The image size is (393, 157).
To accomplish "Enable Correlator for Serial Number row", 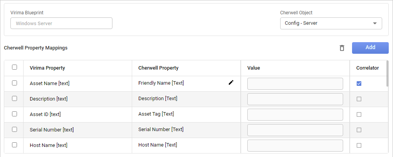I will (359, 130).
